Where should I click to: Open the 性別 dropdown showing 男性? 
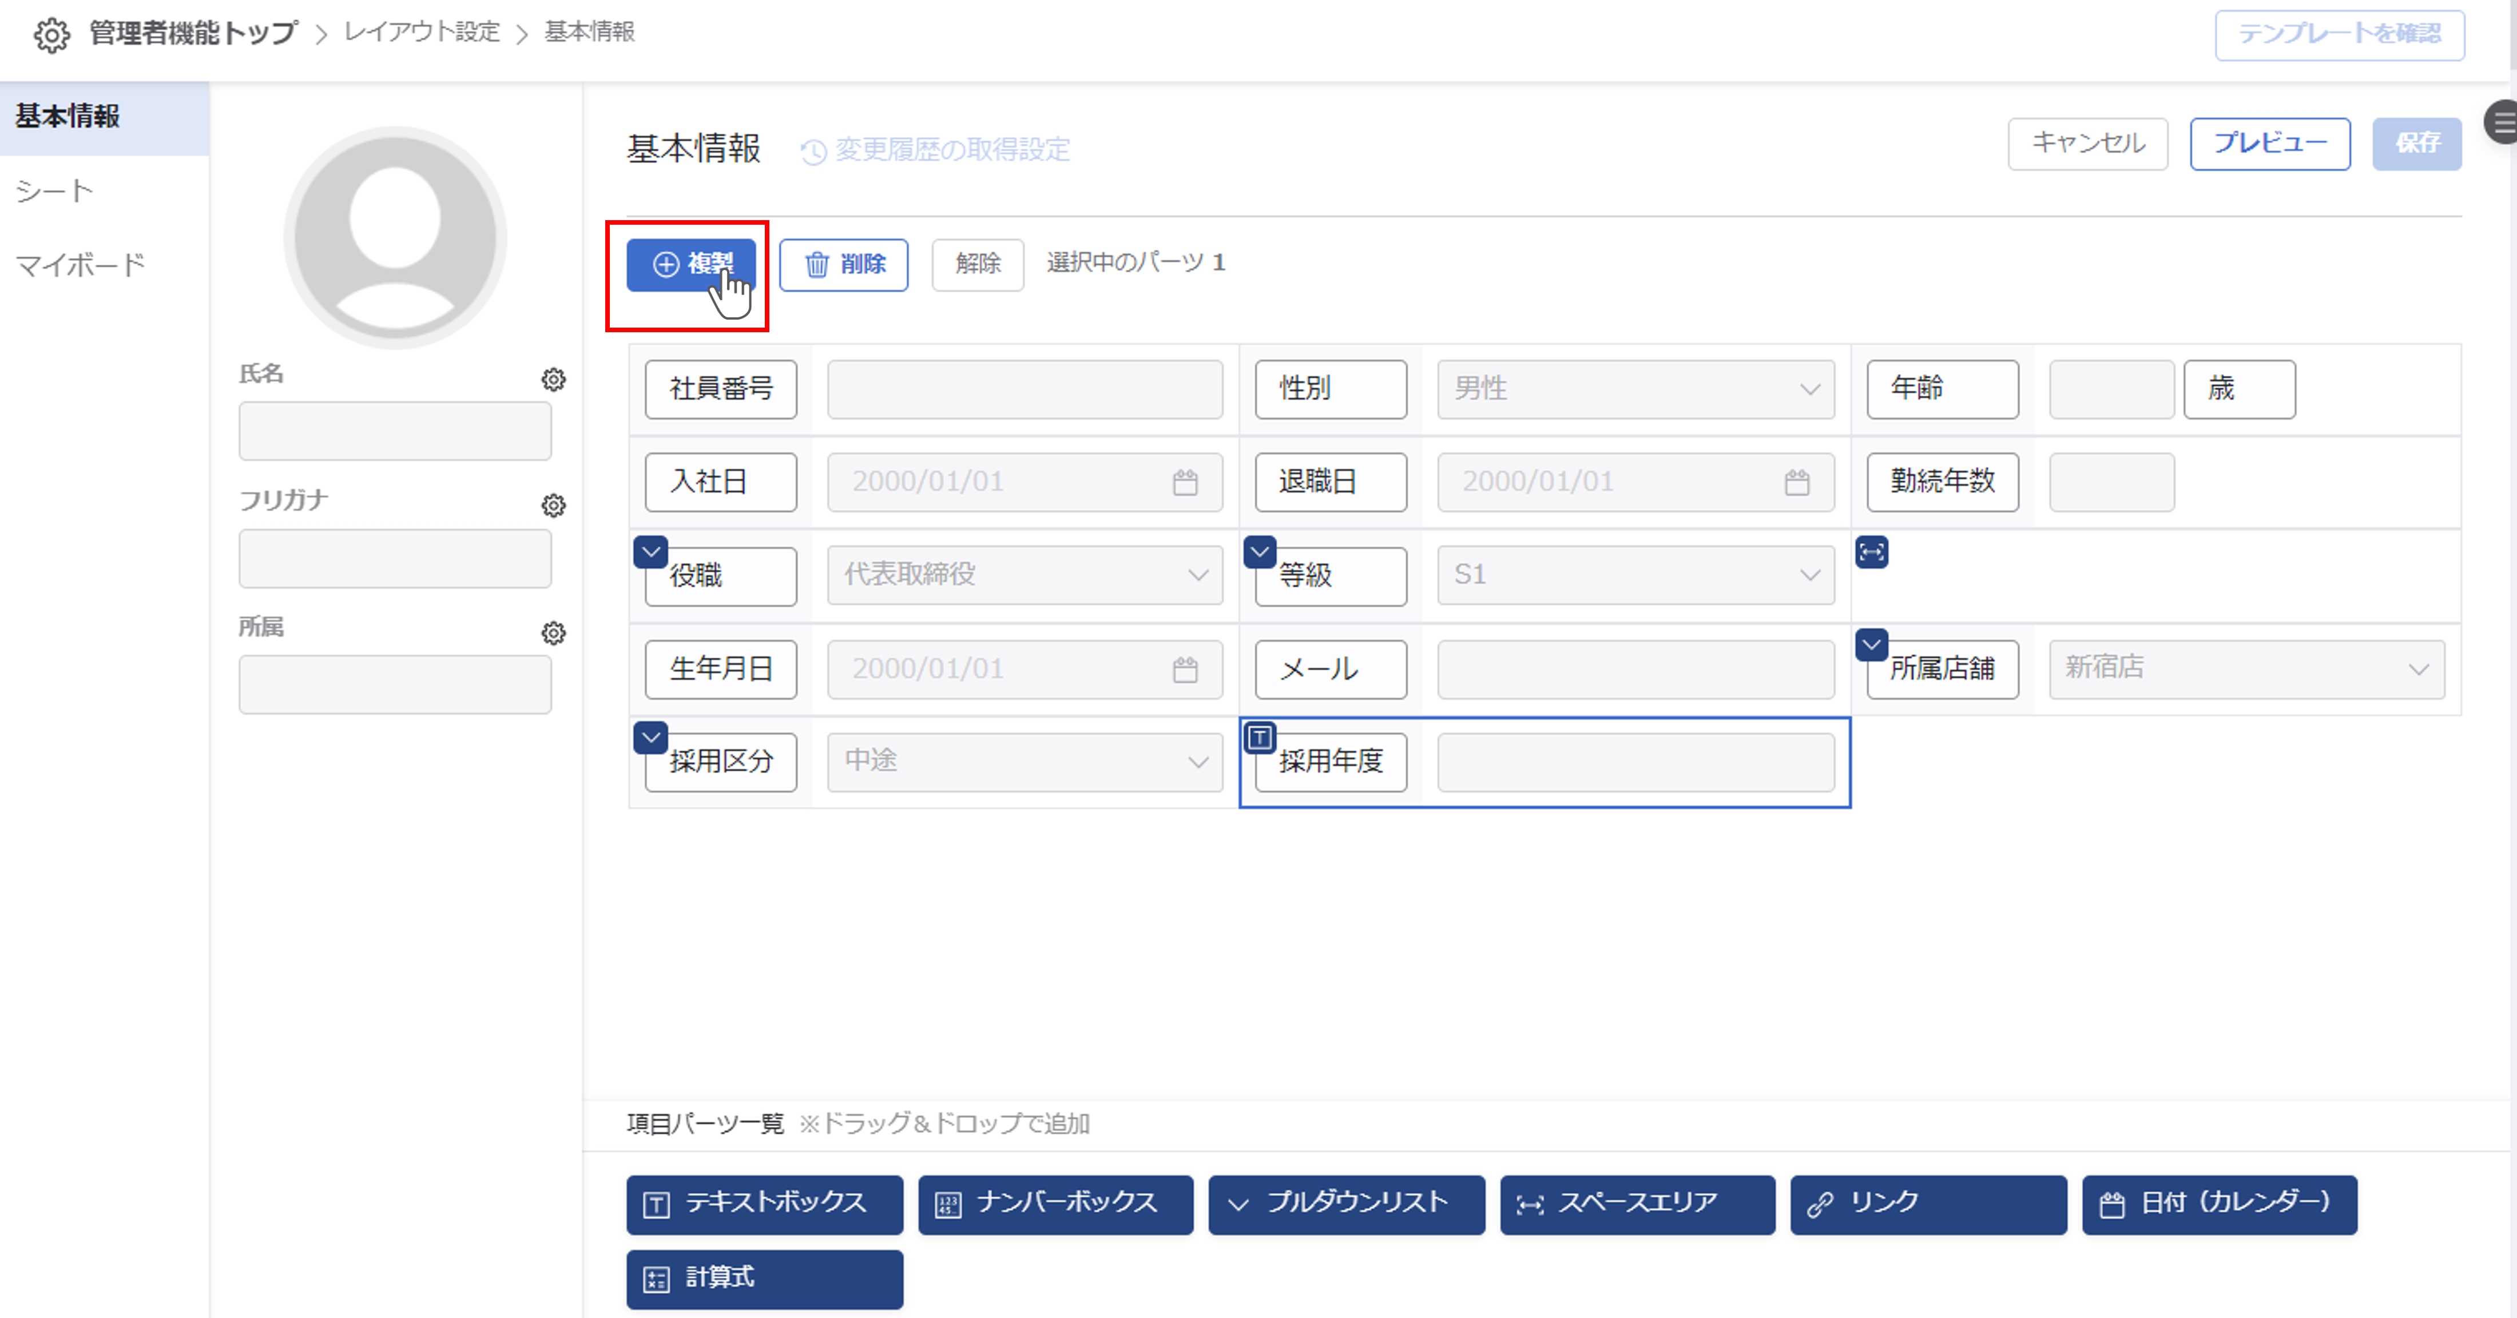coord(1635,389)
